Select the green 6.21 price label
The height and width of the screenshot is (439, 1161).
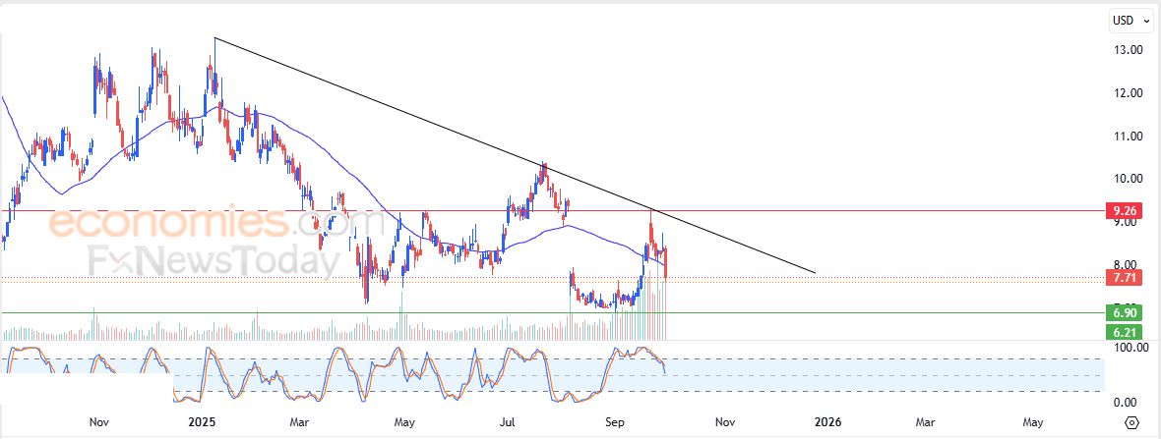click(1122, 332)
